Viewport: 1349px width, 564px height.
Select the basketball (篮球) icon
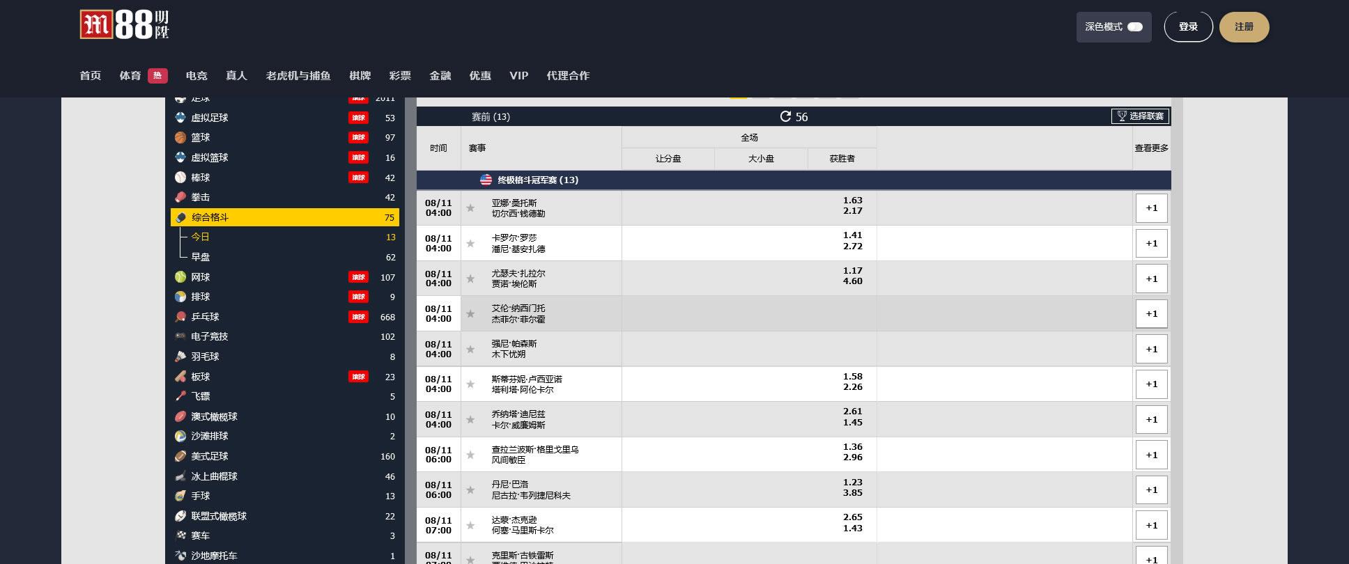pyautogui.click(x=180, y=138)
